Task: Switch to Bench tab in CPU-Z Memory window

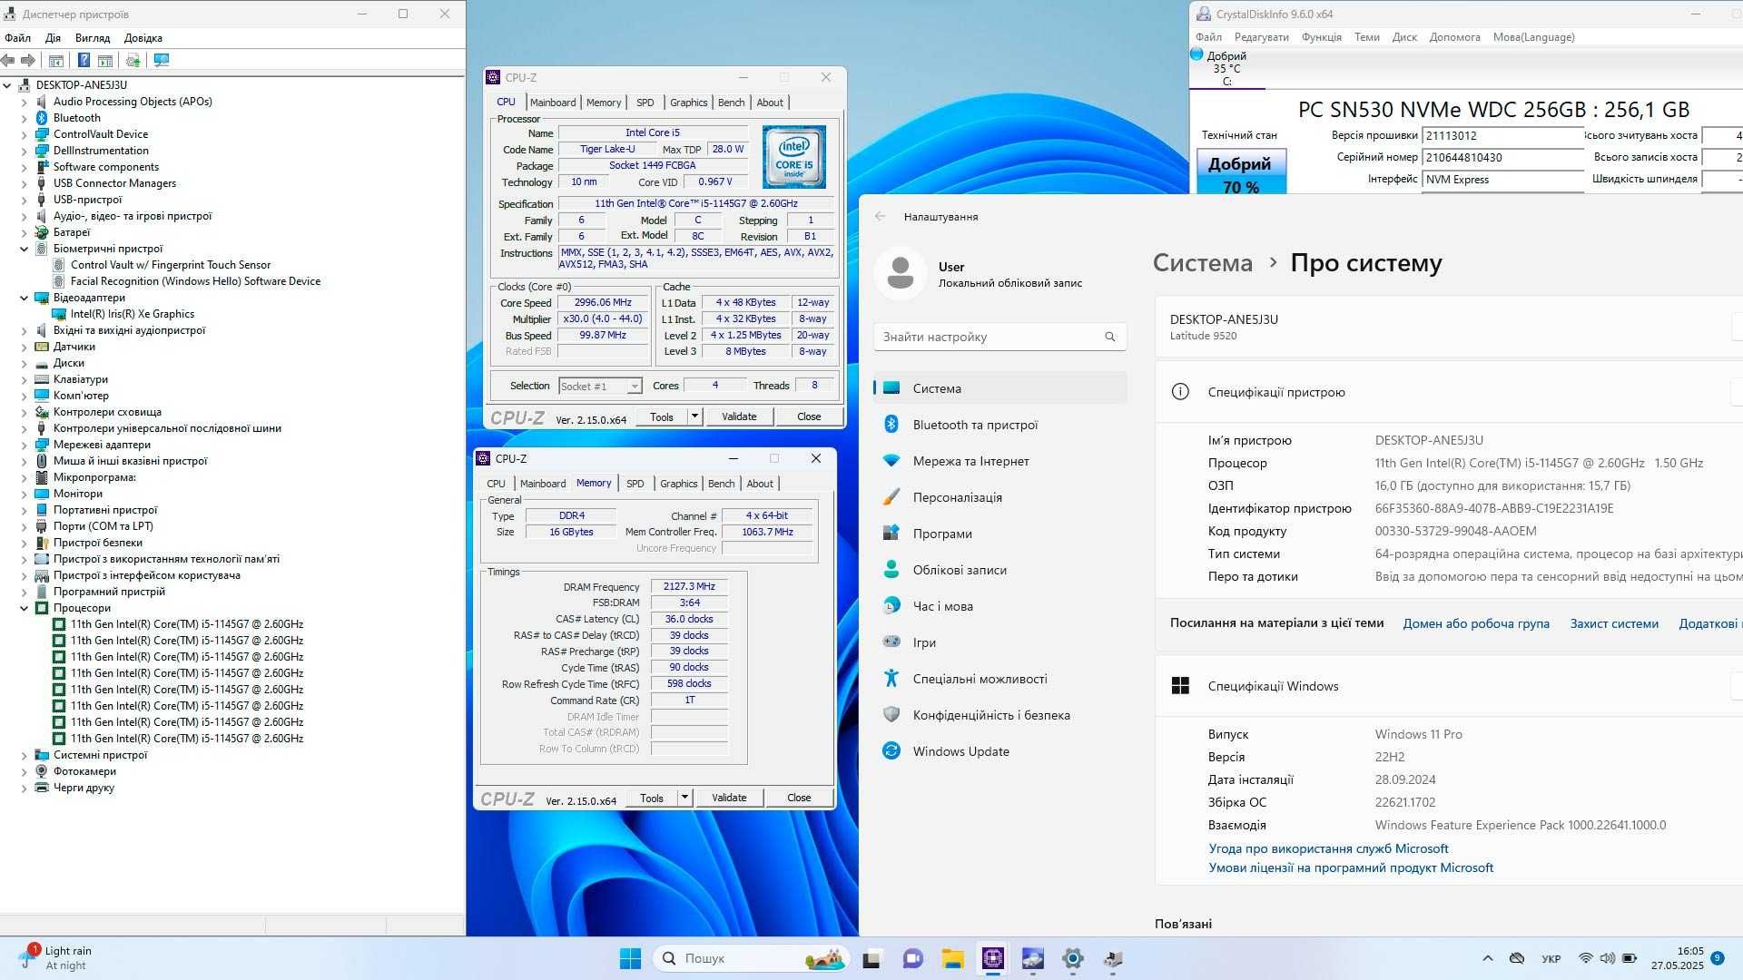Action: (721, 484)
